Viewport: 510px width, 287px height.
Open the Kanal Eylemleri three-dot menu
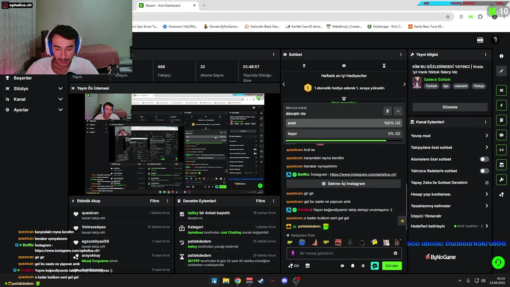(485, 122)
